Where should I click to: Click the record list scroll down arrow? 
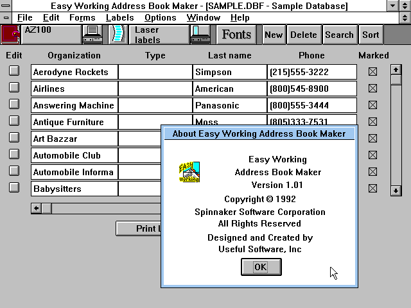(396, 191)
